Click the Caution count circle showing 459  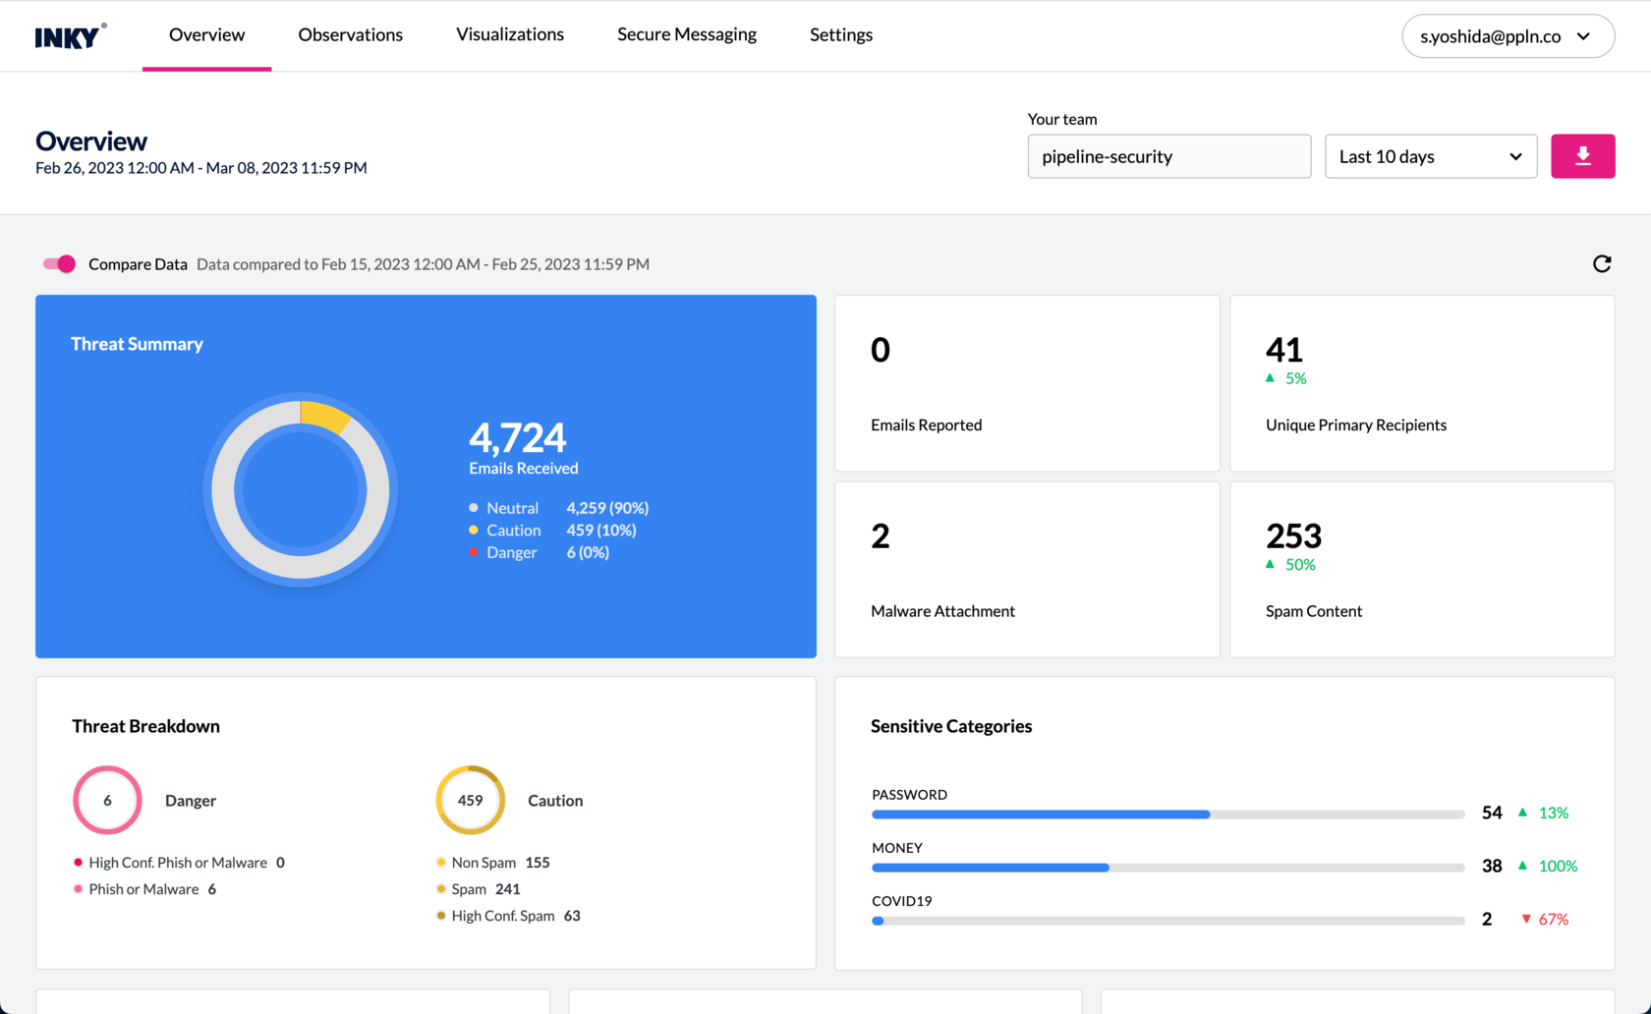(x=470, y=800)
